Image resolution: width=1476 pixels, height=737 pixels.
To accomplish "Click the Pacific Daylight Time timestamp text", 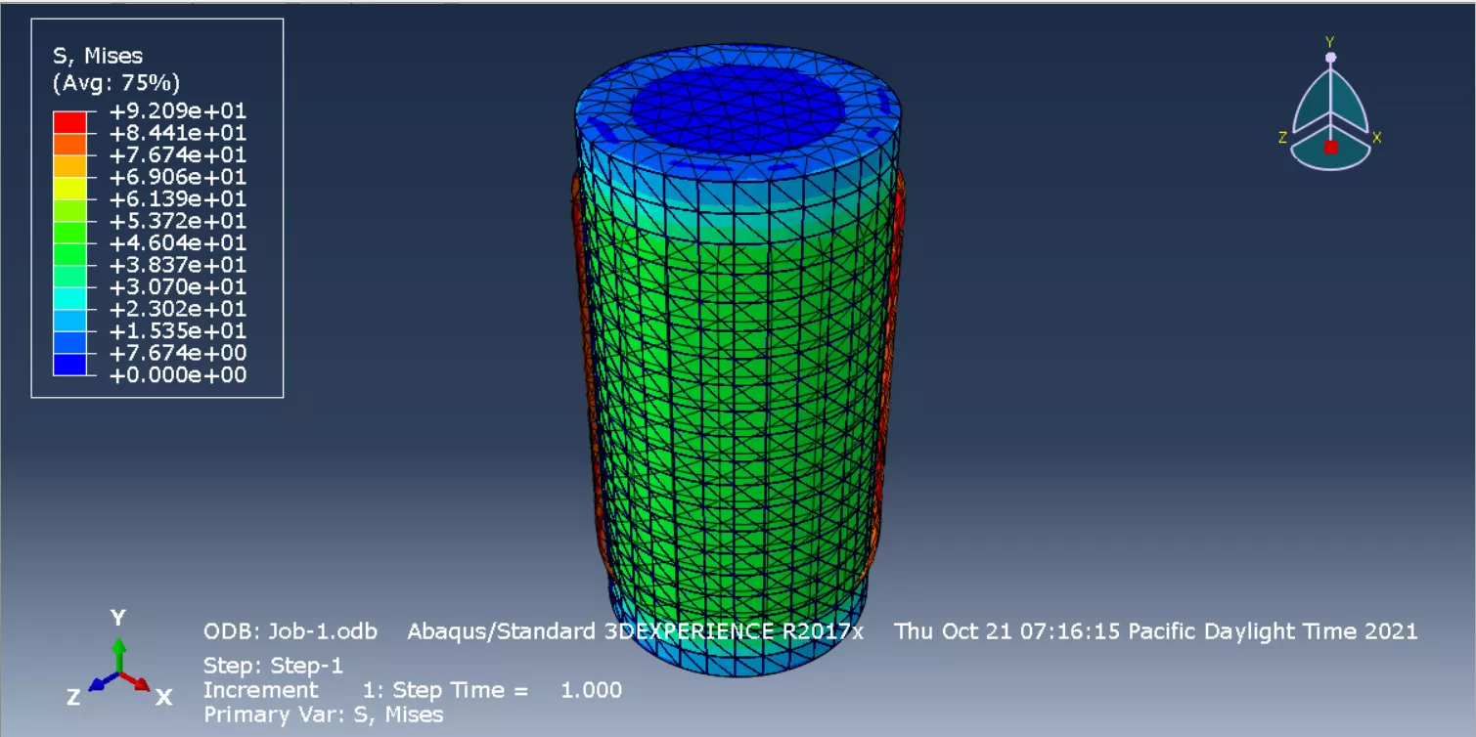I will (x=1155, y=631).
